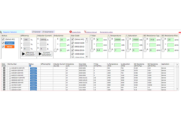Open datasheet icon for 1217AS-H-100M row
Screen dimensions: 181x121
pyautogui.click(x=4, y=85)
